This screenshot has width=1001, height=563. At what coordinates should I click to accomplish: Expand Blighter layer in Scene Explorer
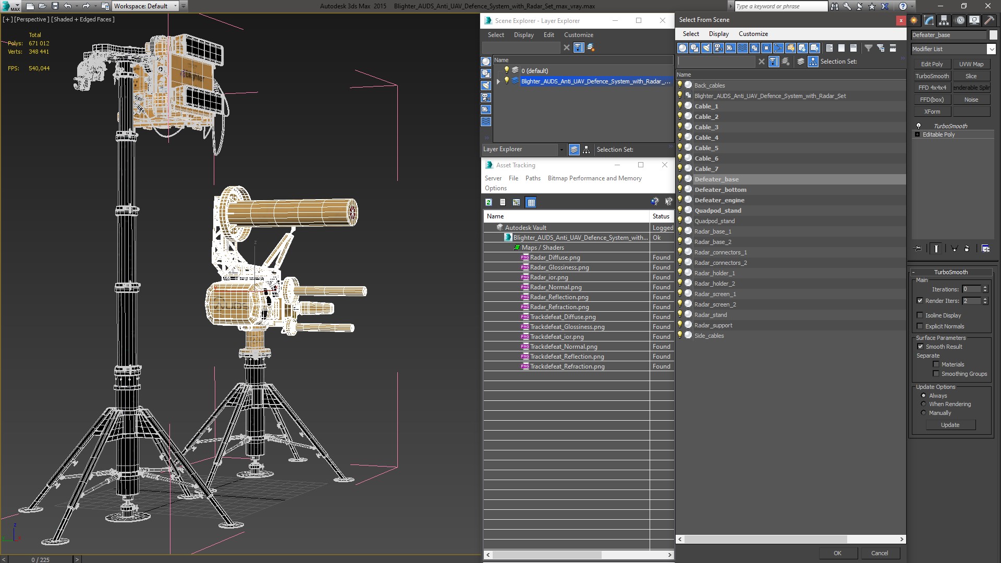tap(498, 81)
